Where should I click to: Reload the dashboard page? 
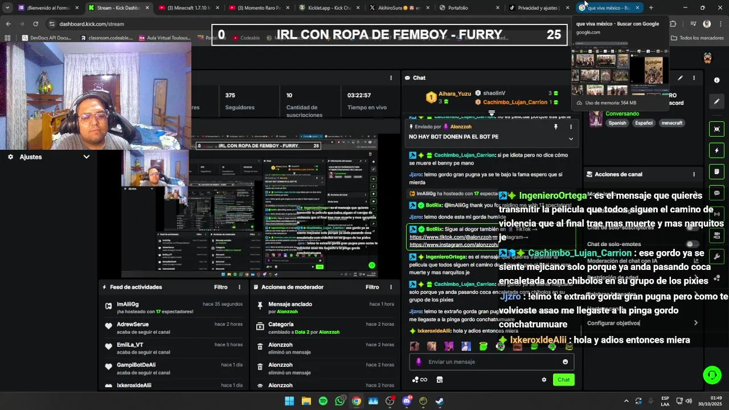[35, 24]
